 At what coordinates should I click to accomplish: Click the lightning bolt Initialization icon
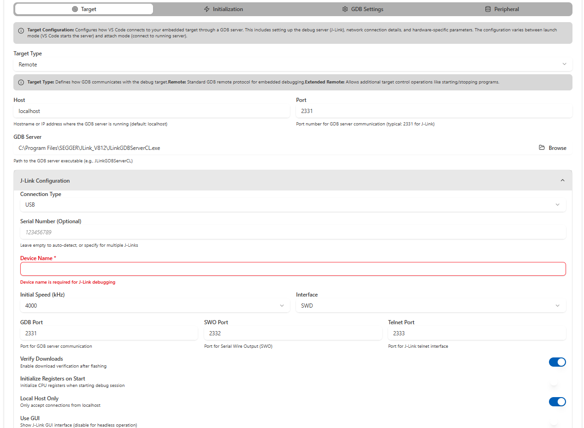(x=206, y=9)
